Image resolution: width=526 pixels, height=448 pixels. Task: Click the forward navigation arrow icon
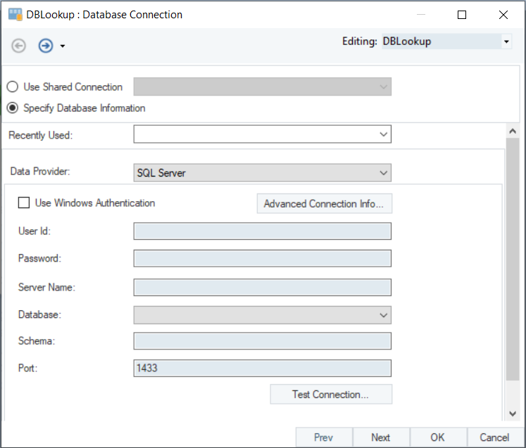[46, 46]
